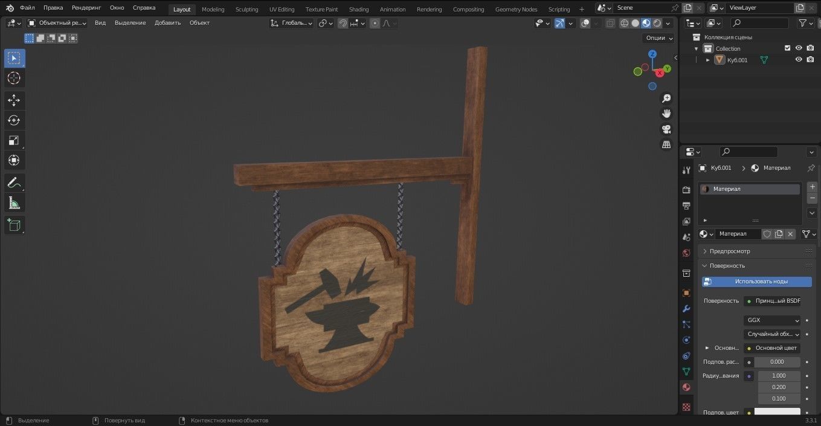Click the Подпов. цвет color swatch
Image resolution: width=821 pixels, height=426 pixels.
778,411
